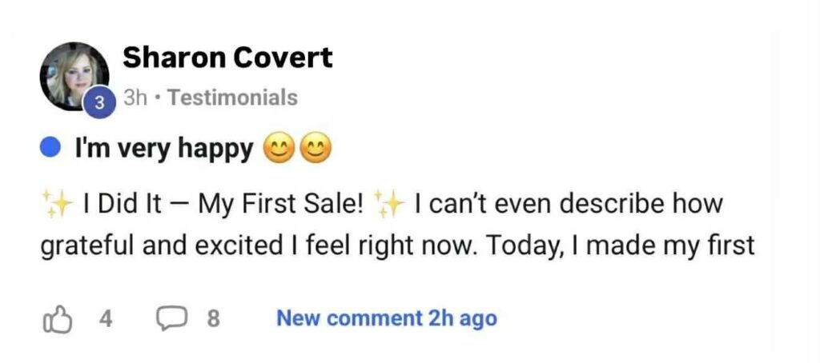This screenshot has width=820, height=363.
Task: Click the comment count number 8
Action: pyautogui.click(x=213, y=319)
